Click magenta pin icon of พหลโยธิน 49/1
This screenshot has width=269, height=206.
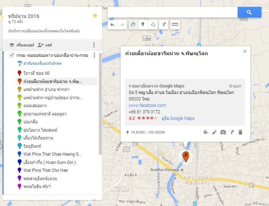click(x=20, y=186)
